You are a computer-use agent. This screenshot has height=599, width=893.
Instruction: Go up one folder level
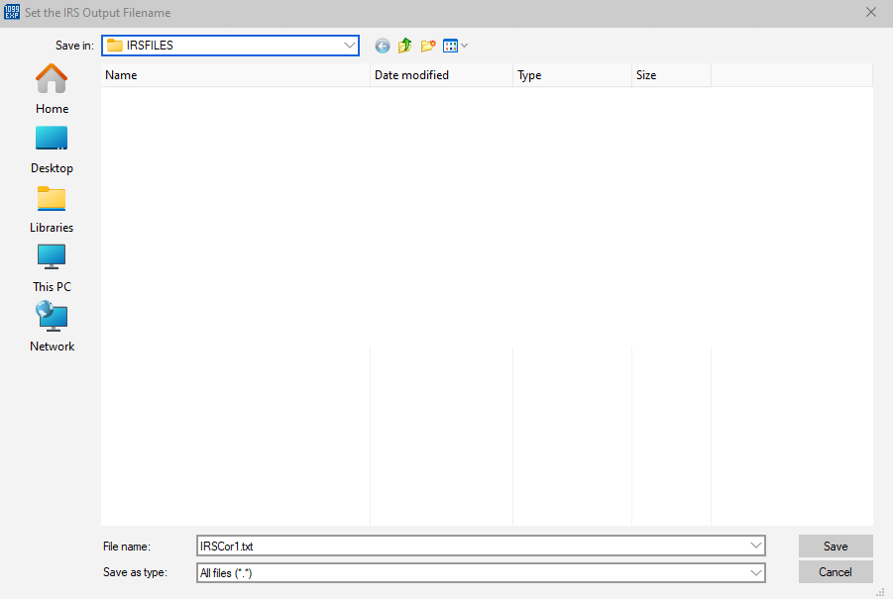404,46
